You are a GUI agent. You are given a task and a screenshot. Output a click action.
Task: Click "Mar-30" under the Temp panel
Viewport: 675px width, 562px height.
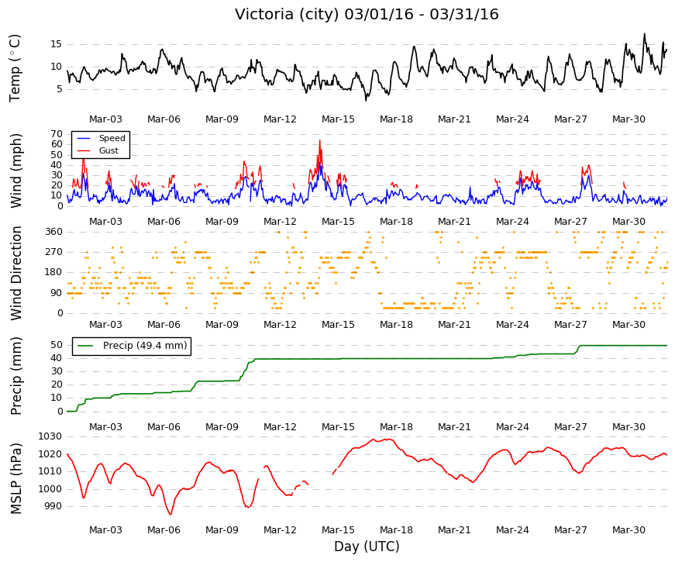(629, 119)
